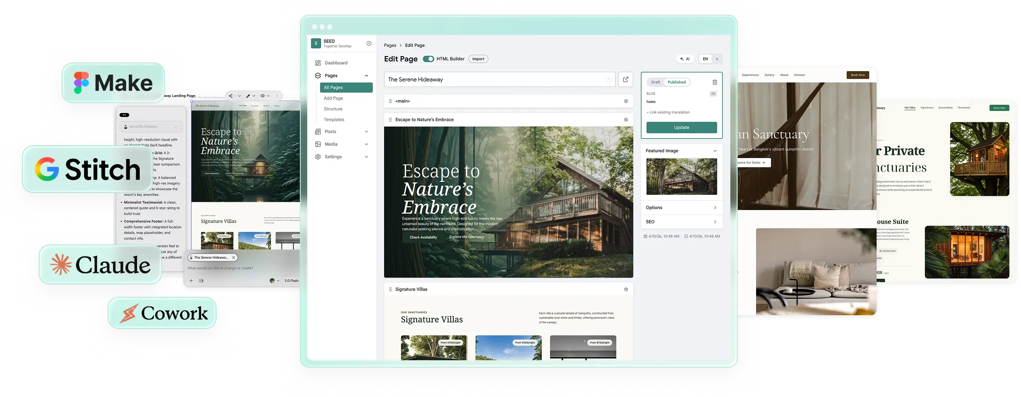This screenshot has height=397, width=1021.
Task: Open settings gear for Escape to Nature's Embrace block
Action: 626,119
